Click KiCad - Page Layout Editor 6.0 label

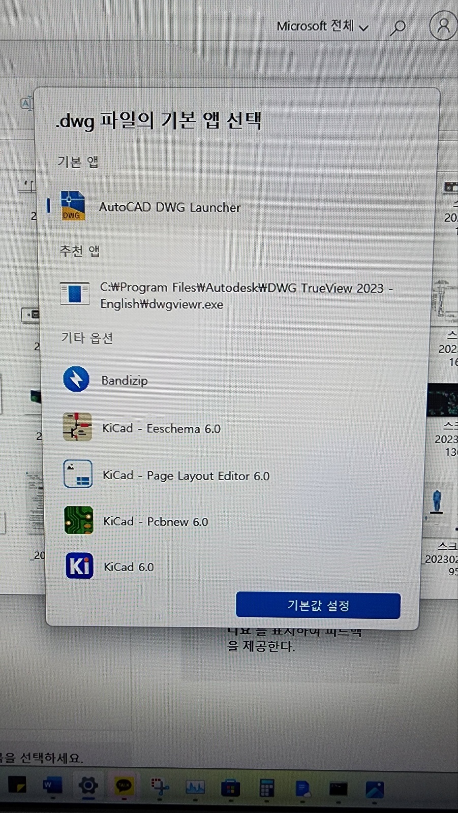186,476
